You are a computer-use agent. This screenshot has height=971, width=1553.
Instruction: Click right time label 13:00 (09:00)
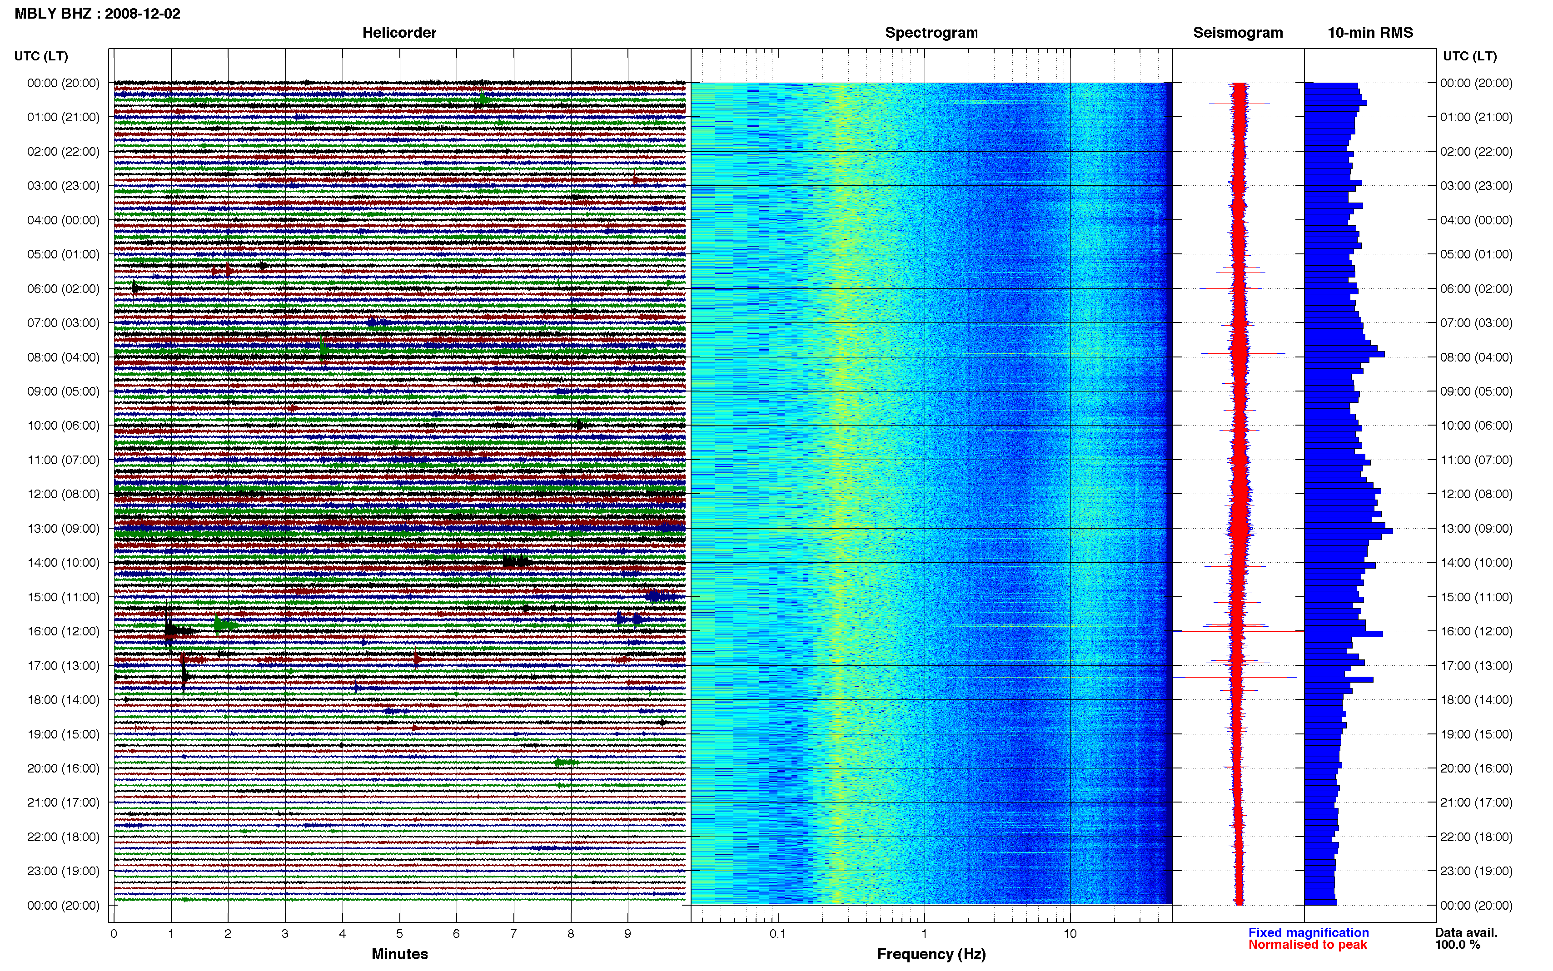coord(1476,529)
